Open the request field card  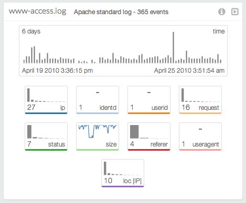[x=200, y=100]
